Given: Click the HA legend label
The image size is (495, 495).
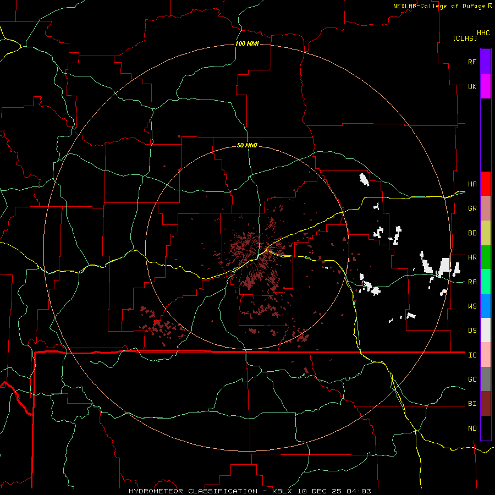Looking at the screenshot, I should [x=472, y=184].
